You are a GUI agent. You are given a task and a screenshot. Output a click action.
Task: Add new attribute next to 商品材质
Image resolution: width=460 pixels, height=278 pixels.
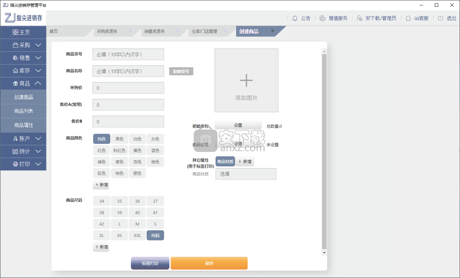pyautogui.click(x=245, y=161)
